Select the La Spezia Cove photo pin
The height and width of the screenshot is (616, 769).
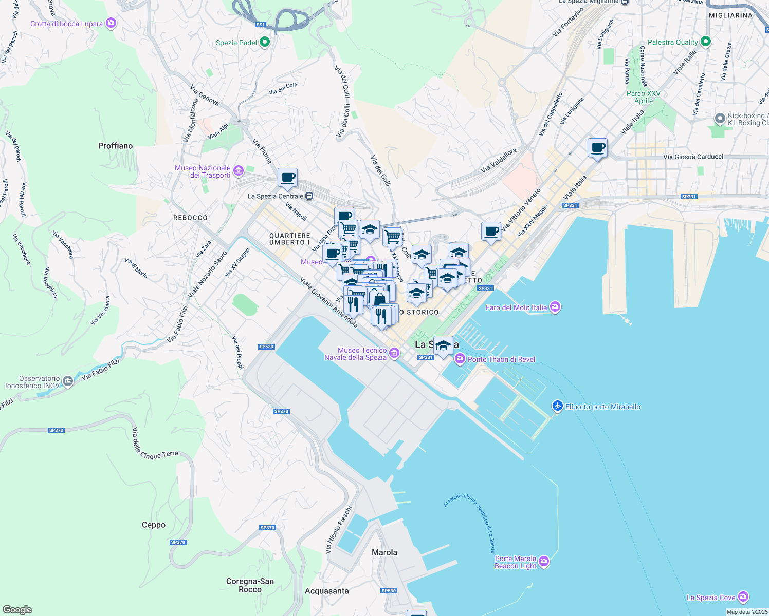[x=743, y=597]
